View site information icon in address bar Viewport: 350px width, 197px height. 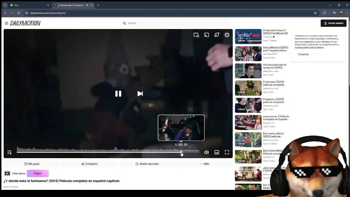click(26, 13)
